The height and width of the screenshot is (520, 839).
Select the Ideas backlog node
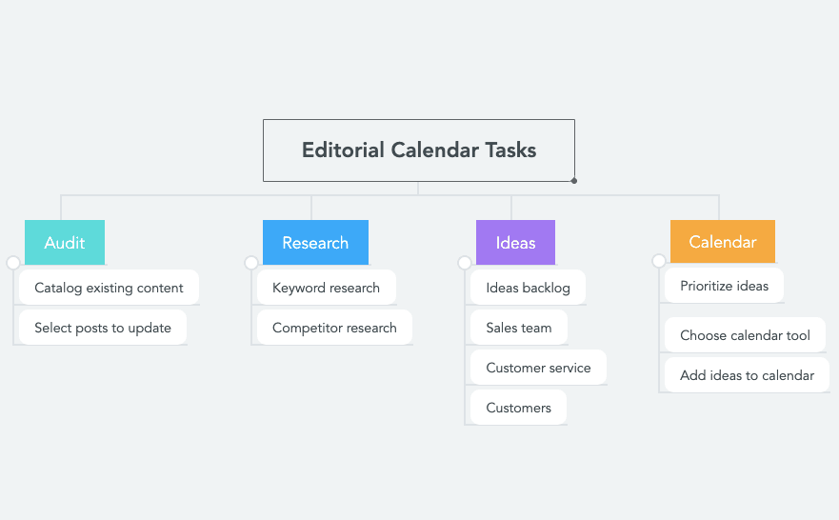(528, 288)
